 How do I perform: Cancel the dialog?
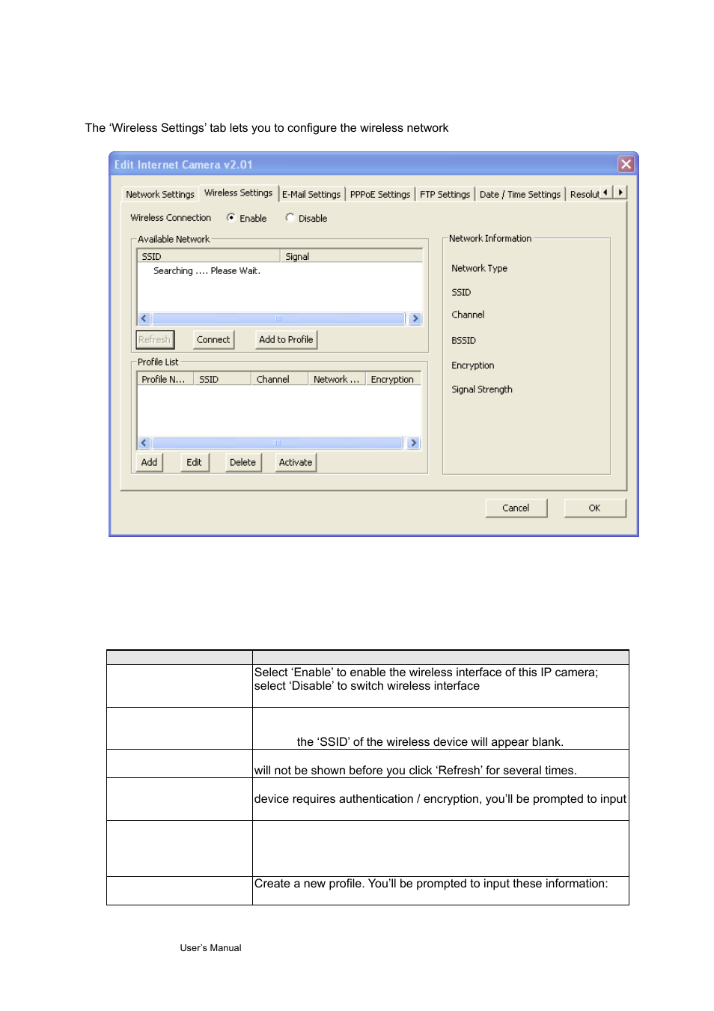pos(516,508)
